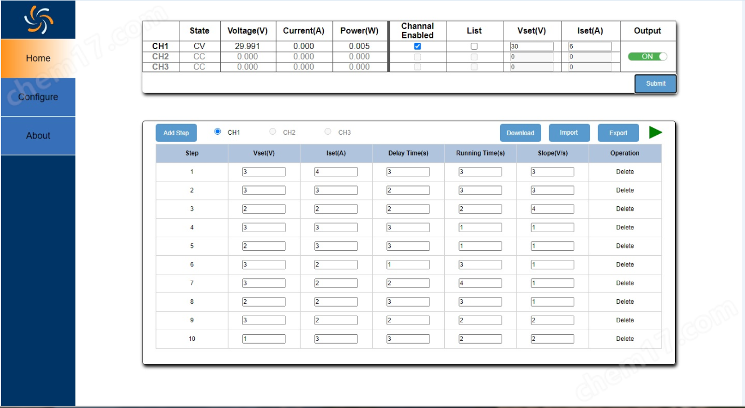The image size is (745, 408).
Task: Open the Configure tab in sidebar
Action: tap(38, 97)
